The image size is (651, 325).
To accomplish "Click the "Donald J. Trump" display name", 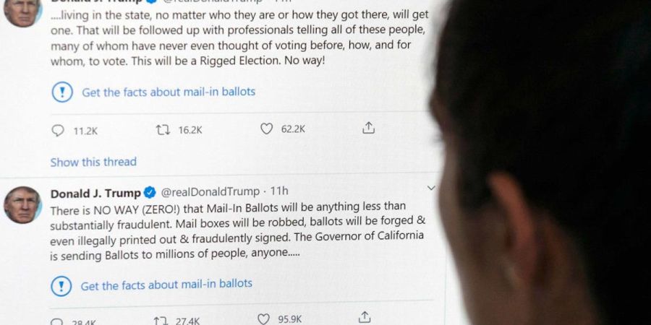I will pos(95,192).
